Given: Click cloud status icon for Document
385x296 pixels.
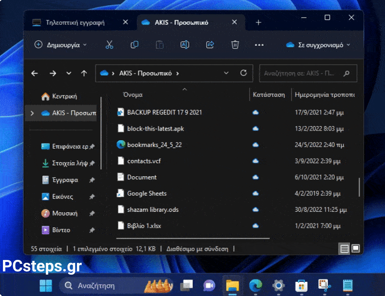Looking at the screenshot, I should click(255, 177).
